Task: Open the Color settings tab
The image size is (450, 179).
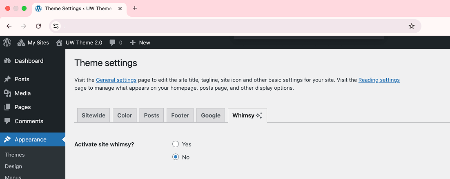Action: (125, 115)
